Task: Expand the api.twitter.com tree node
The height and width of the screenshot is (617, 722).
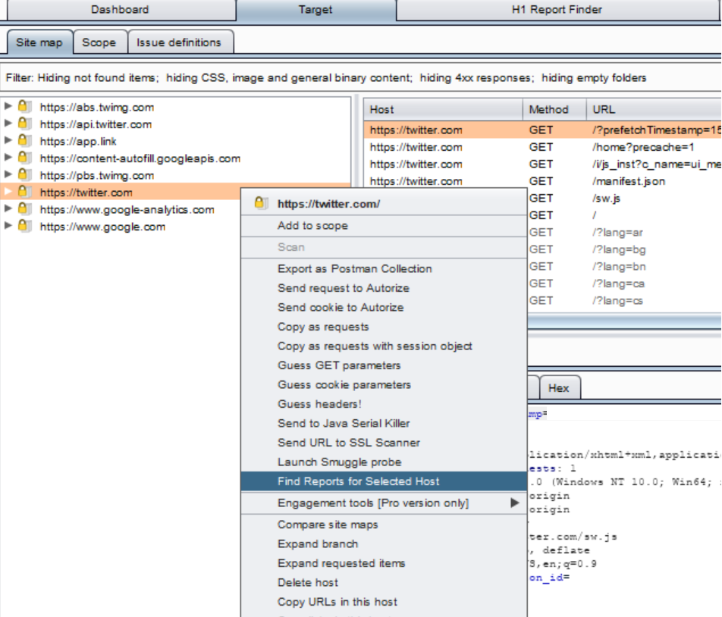Action: pyautogui.click(x=8, y=124)
